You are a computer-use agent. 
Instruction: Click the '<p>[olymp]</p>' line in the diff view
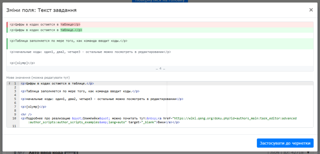pyautogui.click(x=22, y=63)
